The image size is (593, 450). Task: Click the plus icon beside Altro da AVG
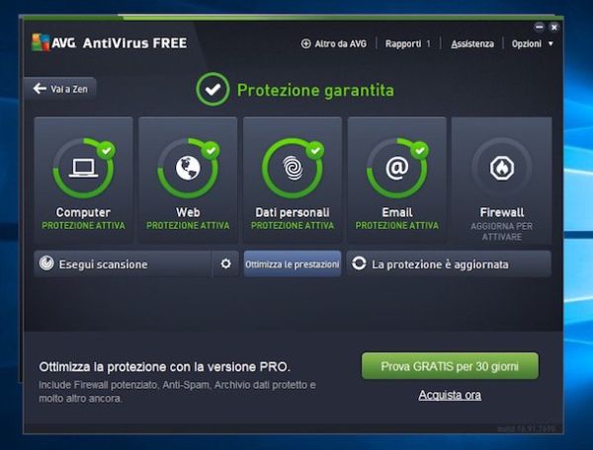[x=305, y=43]
